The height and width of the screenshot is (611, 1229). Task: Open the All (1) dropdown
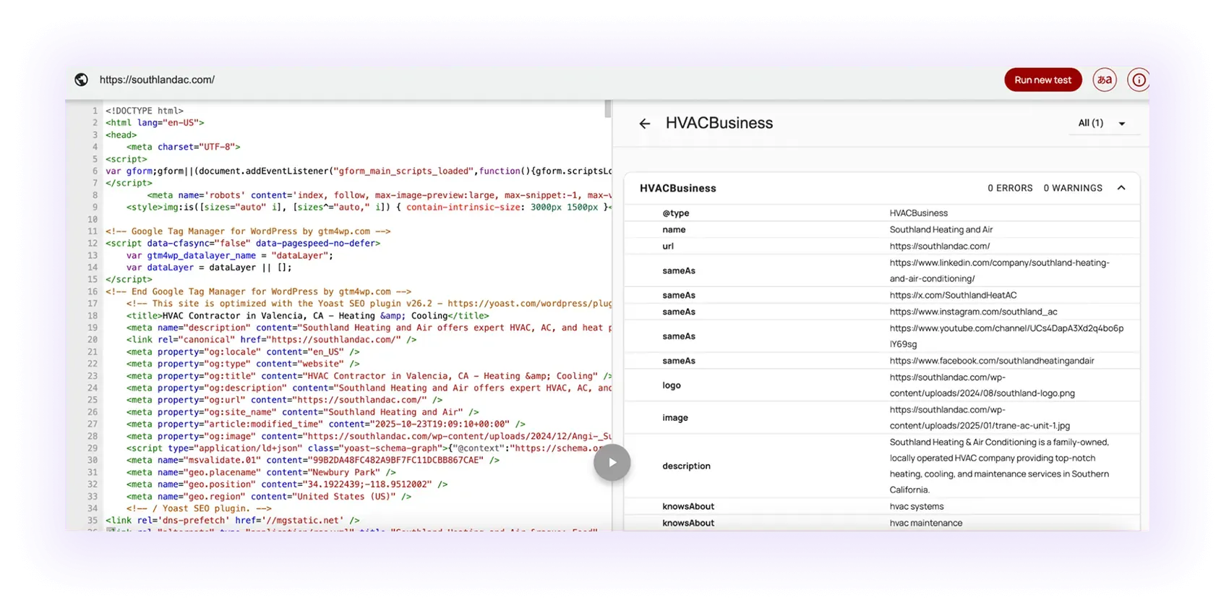point(1102,123)
